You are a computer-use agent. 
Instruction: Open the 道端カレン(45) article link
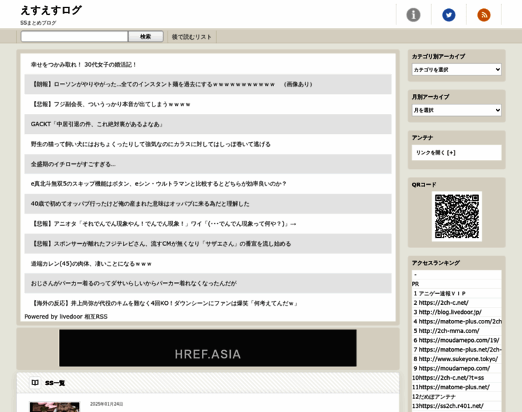click(x=91, y=264)
